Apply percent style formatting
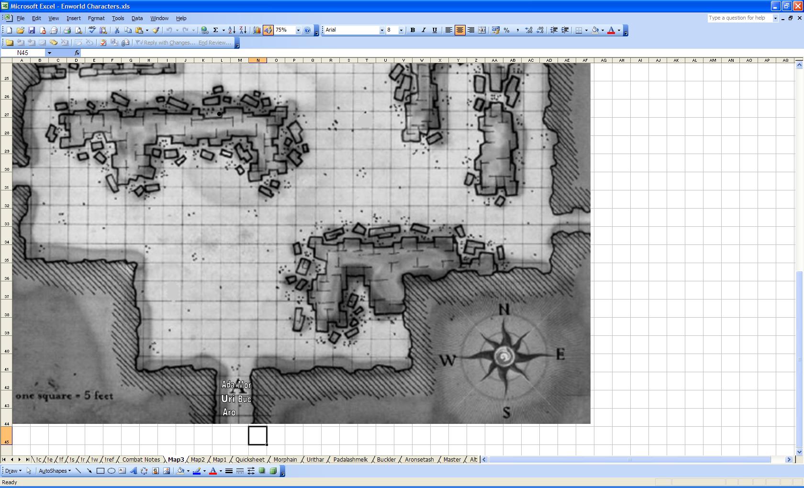The height and width of the screenshot is (488, 804). point(506,30)
